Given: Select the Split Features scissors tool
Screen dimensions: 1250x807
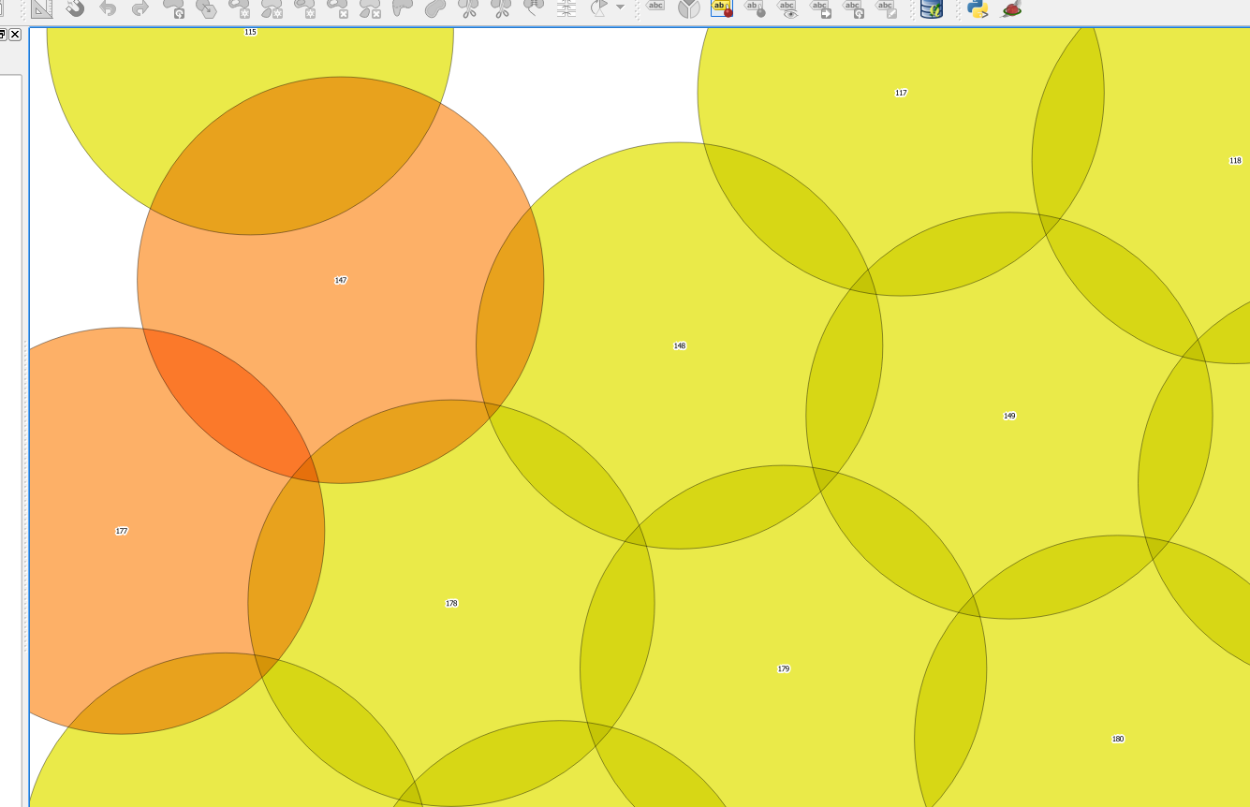Looking at the screenshot, I should coord(468,8).
